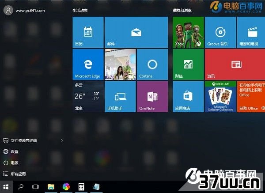Open the 获取 Office tile
The width and height of the screenshot is (265, 193).
click(x=251, y=97)
